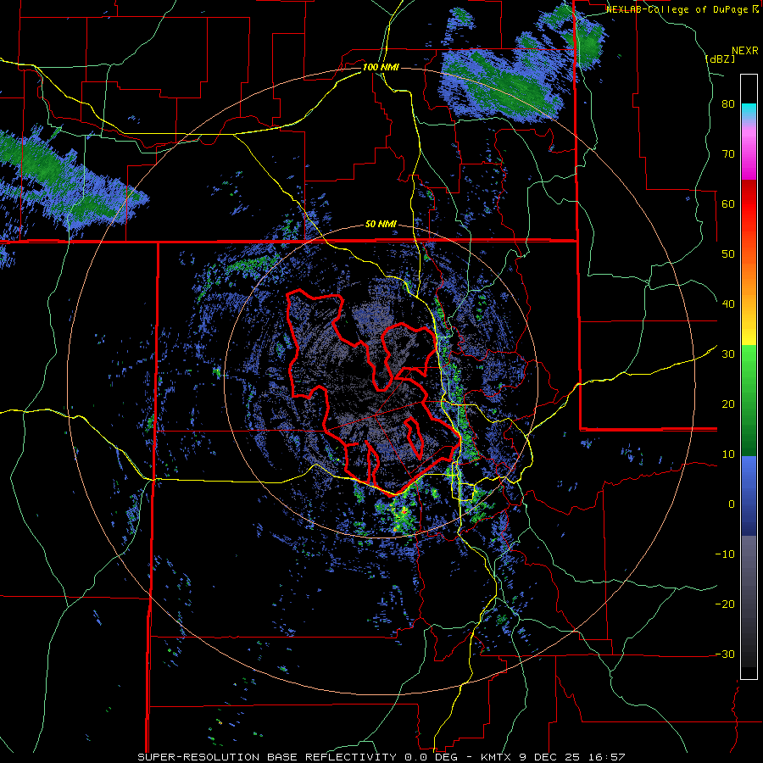Click the 20 dBZ scale value
763x763 pixels.
point(728,404)
